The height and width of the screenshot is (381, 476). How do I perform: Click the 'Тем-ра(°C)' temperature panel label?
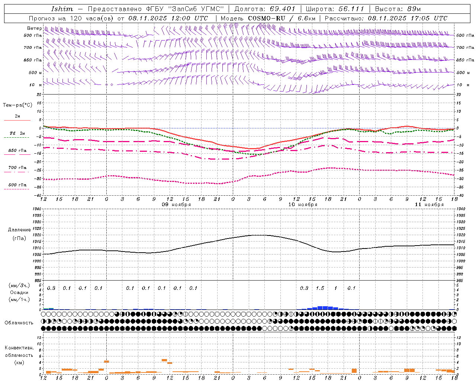click(17, 105)
